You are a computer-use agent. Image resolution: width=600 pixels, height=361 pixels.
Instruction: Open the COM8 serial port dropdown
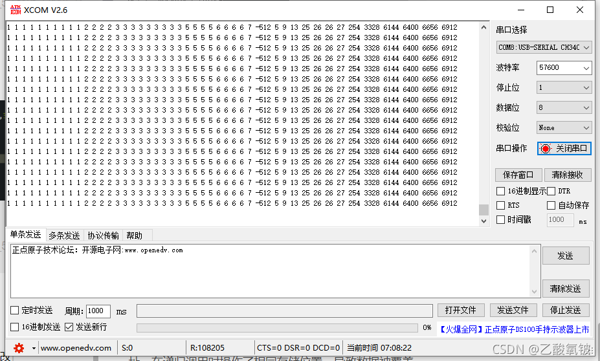pos(544,47)
